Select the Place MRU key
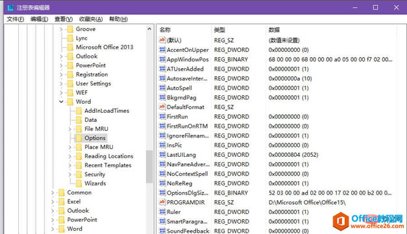Screen dimensions: 407x234 pyautogui.click(x=99, y=147)
